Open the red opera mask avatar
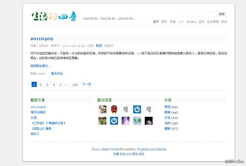 click(x=114, y=109)
